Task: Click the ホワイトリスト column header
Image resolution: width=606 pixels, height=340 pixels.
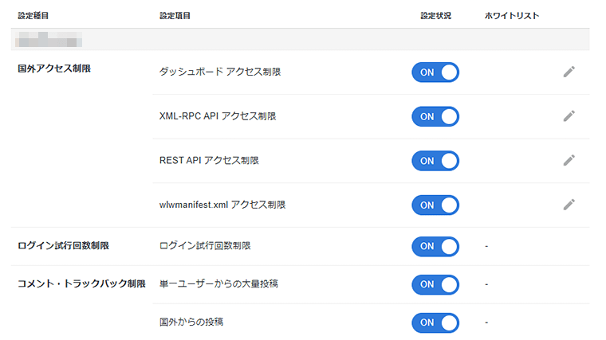Action: (x=511, y=15)
